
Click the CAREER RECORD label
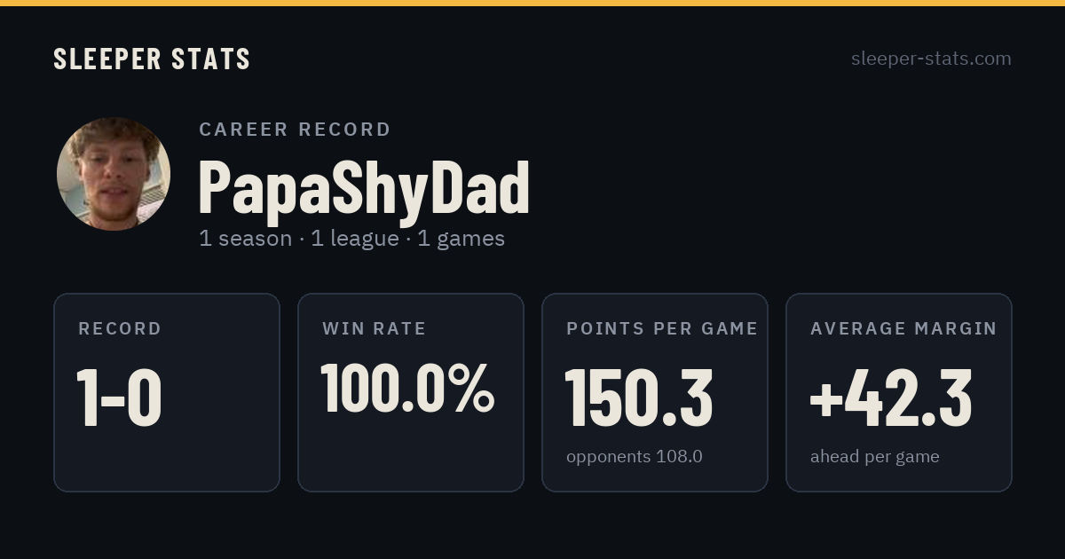point(295,130)
